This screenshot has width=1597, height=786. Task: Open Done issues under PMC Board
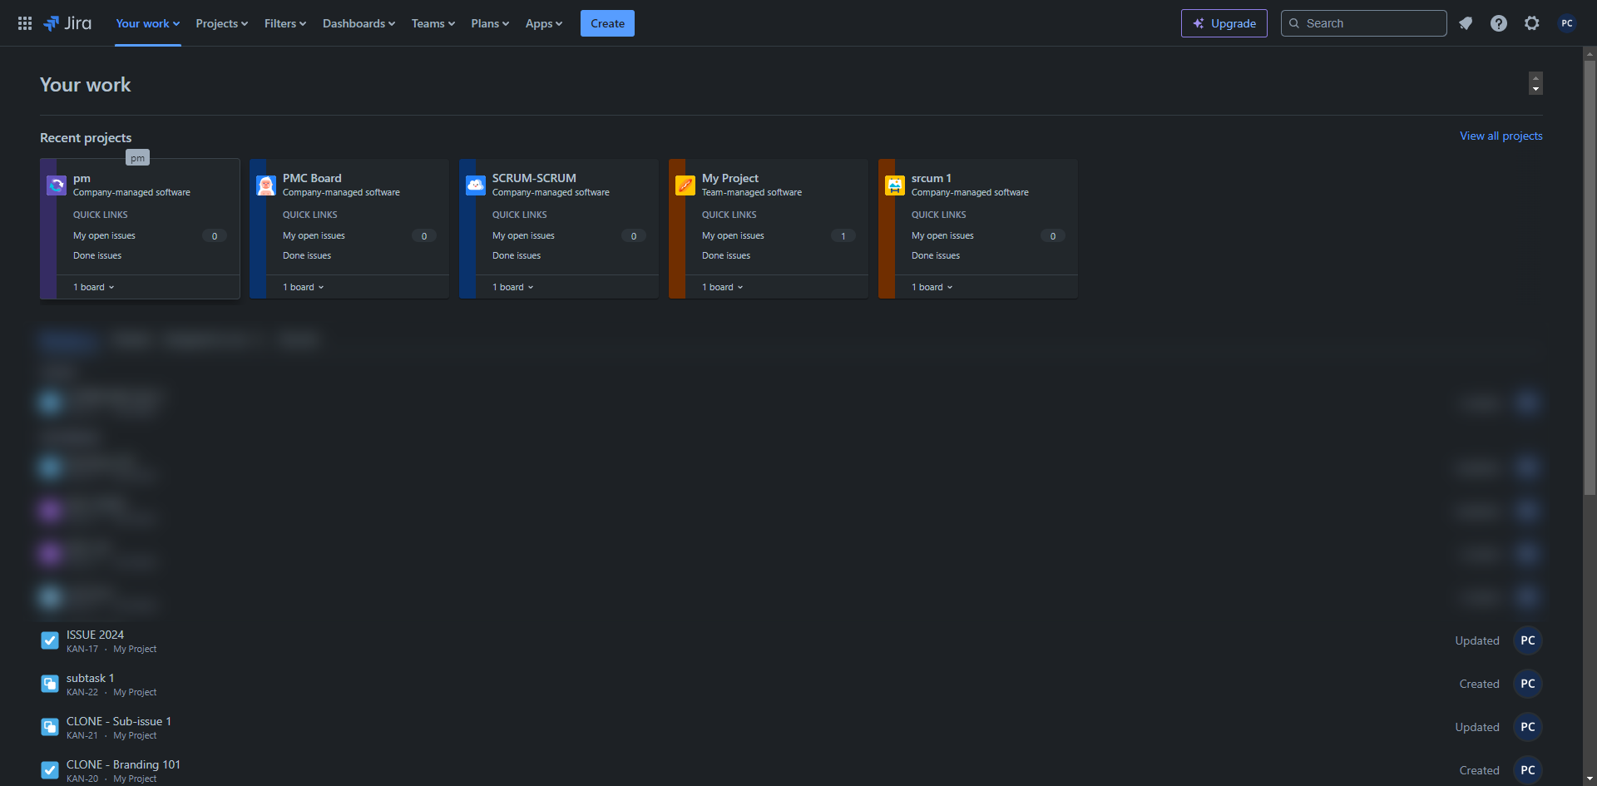[307, 255]
